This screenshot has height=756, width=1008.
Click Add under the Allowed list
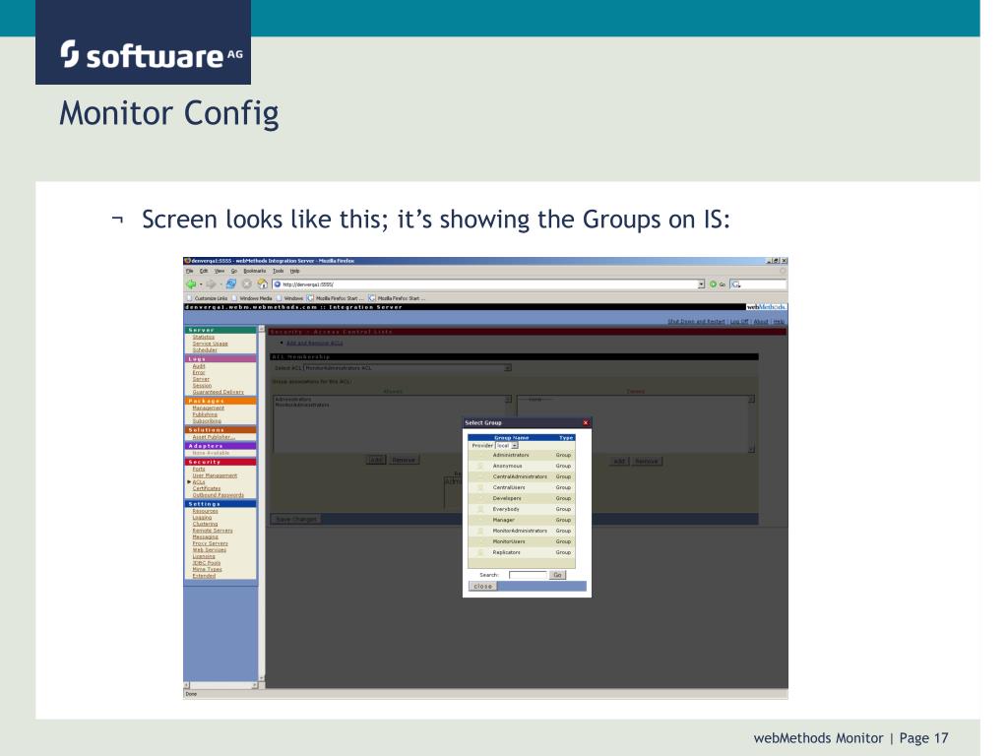pos(375,461)
